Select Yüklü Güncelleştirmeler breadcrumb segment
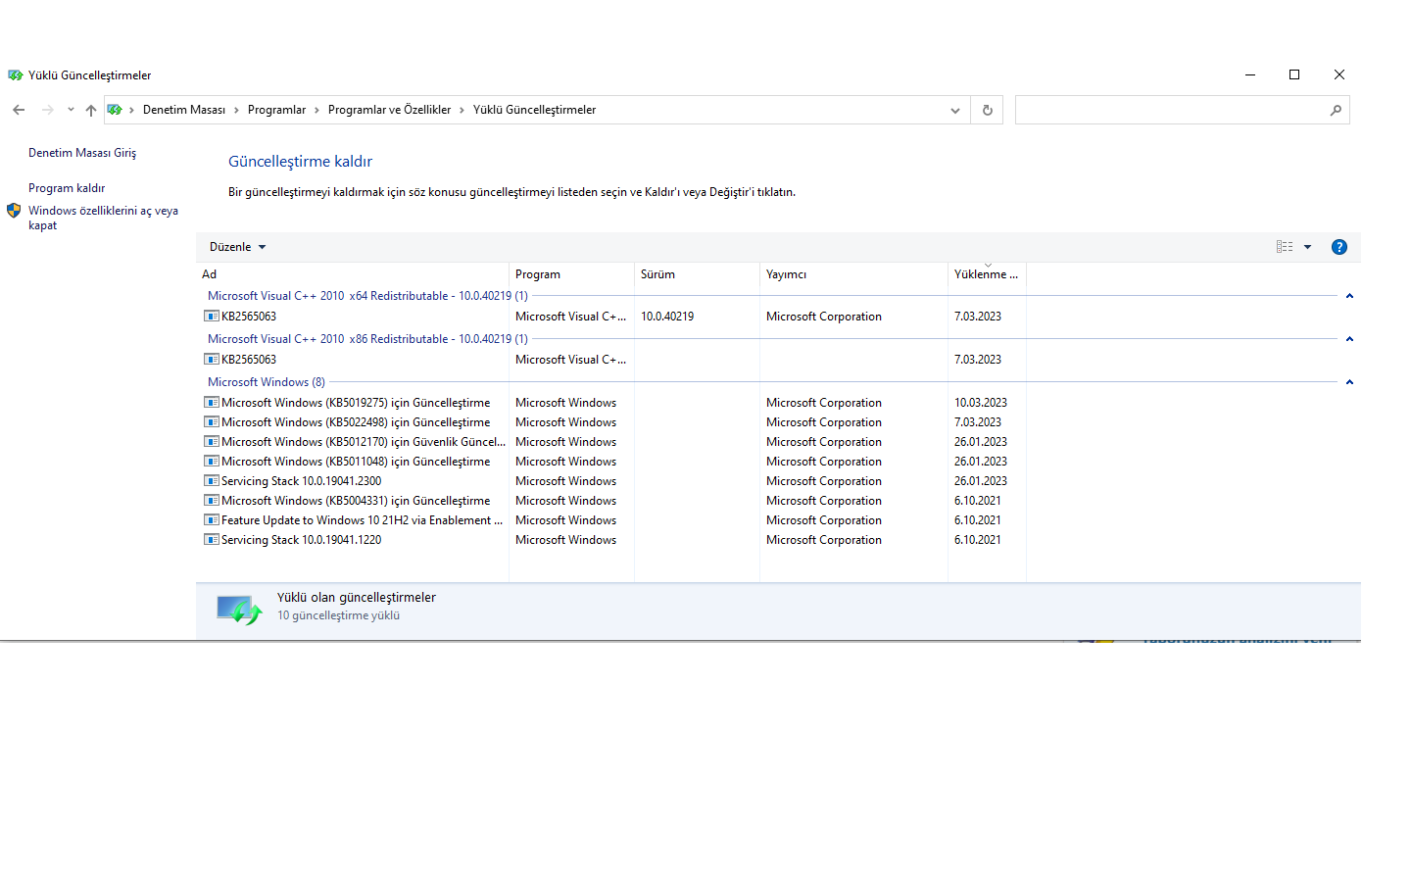The width and height of the screenshot is (1411, 882). (x=534, y=110)
